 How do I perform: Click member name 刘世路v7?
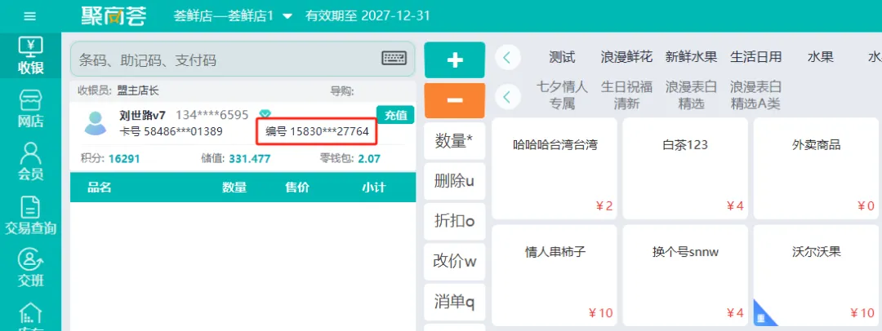142,115
